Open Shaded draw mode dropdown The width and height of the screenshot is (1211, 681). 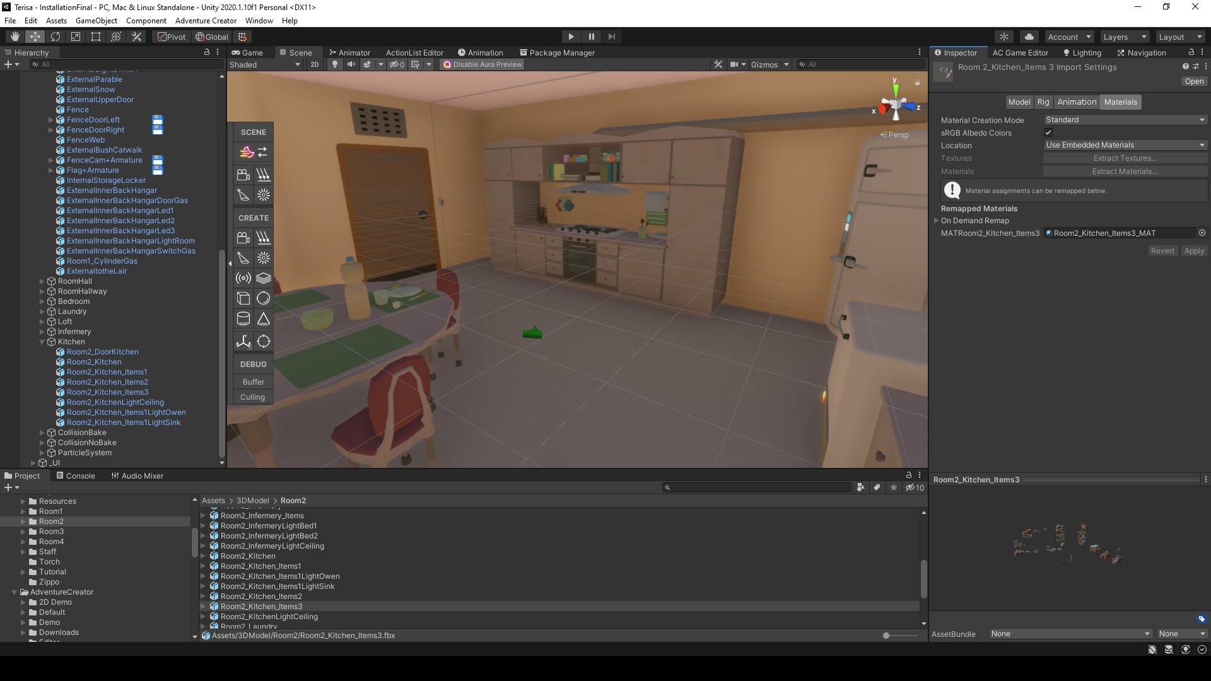point(265,64)
